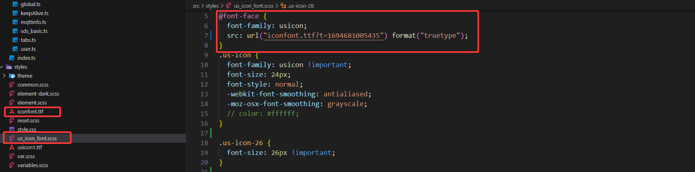Click the Sass icon beside variables.scss
The image size is (695, 172).
12,165
